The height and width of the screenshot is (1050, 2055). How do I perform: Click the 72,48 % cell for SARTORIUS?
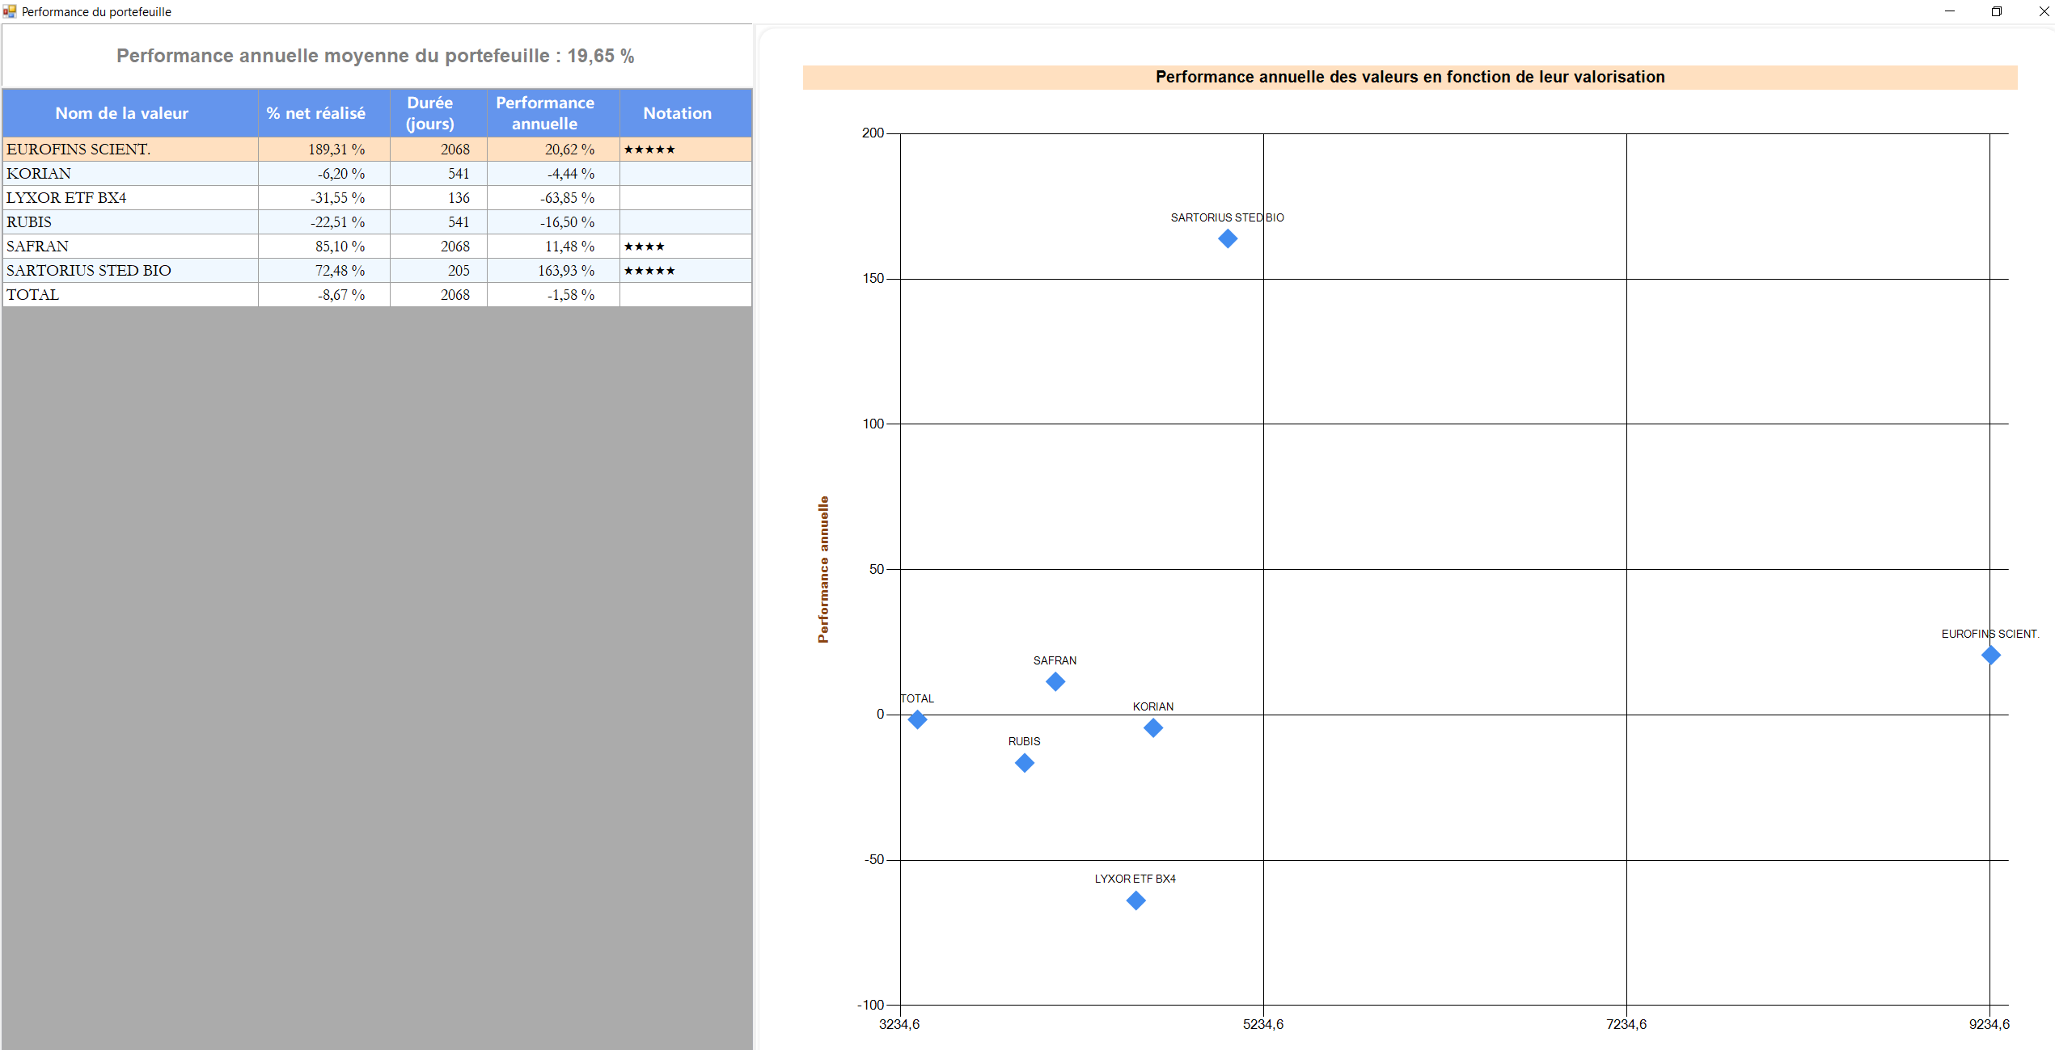(x=324, y=271)
